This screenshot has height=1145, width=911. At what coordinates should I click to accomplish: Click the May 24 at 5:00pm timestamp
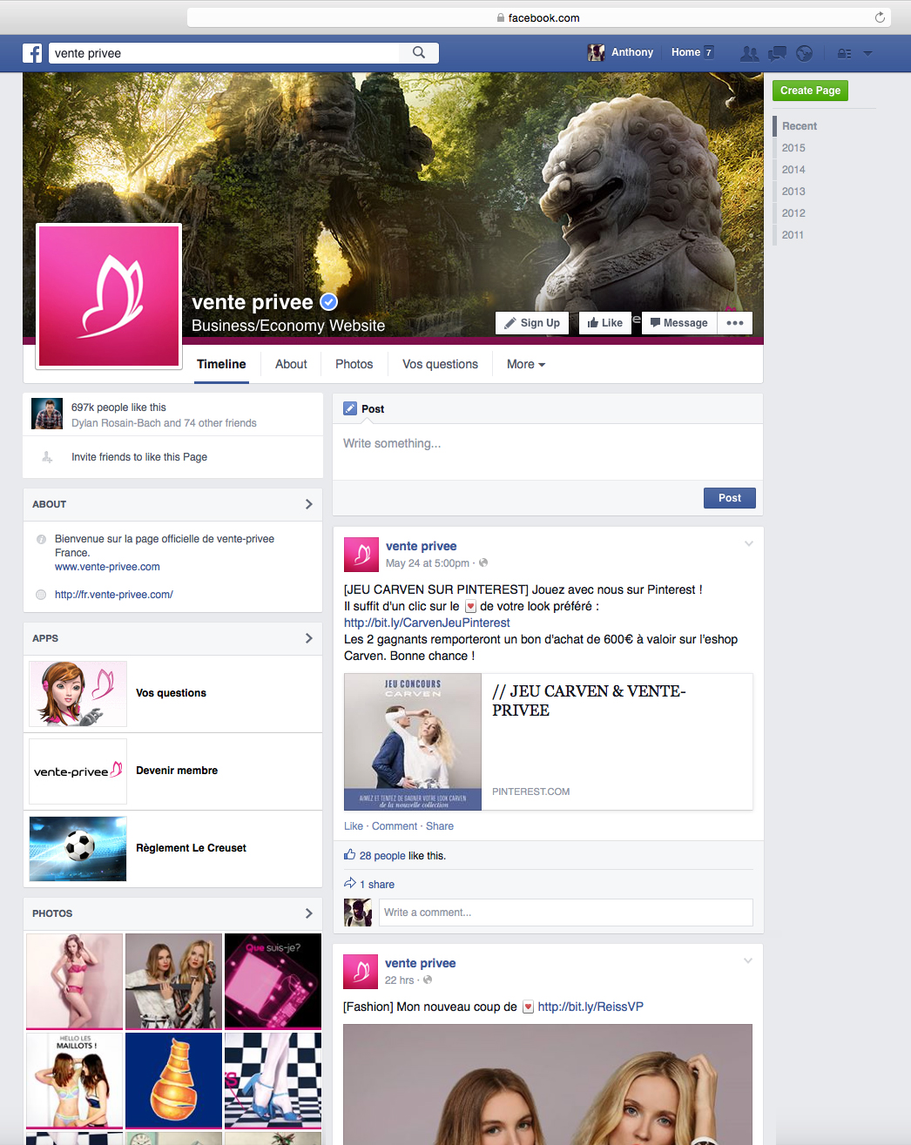427,563
